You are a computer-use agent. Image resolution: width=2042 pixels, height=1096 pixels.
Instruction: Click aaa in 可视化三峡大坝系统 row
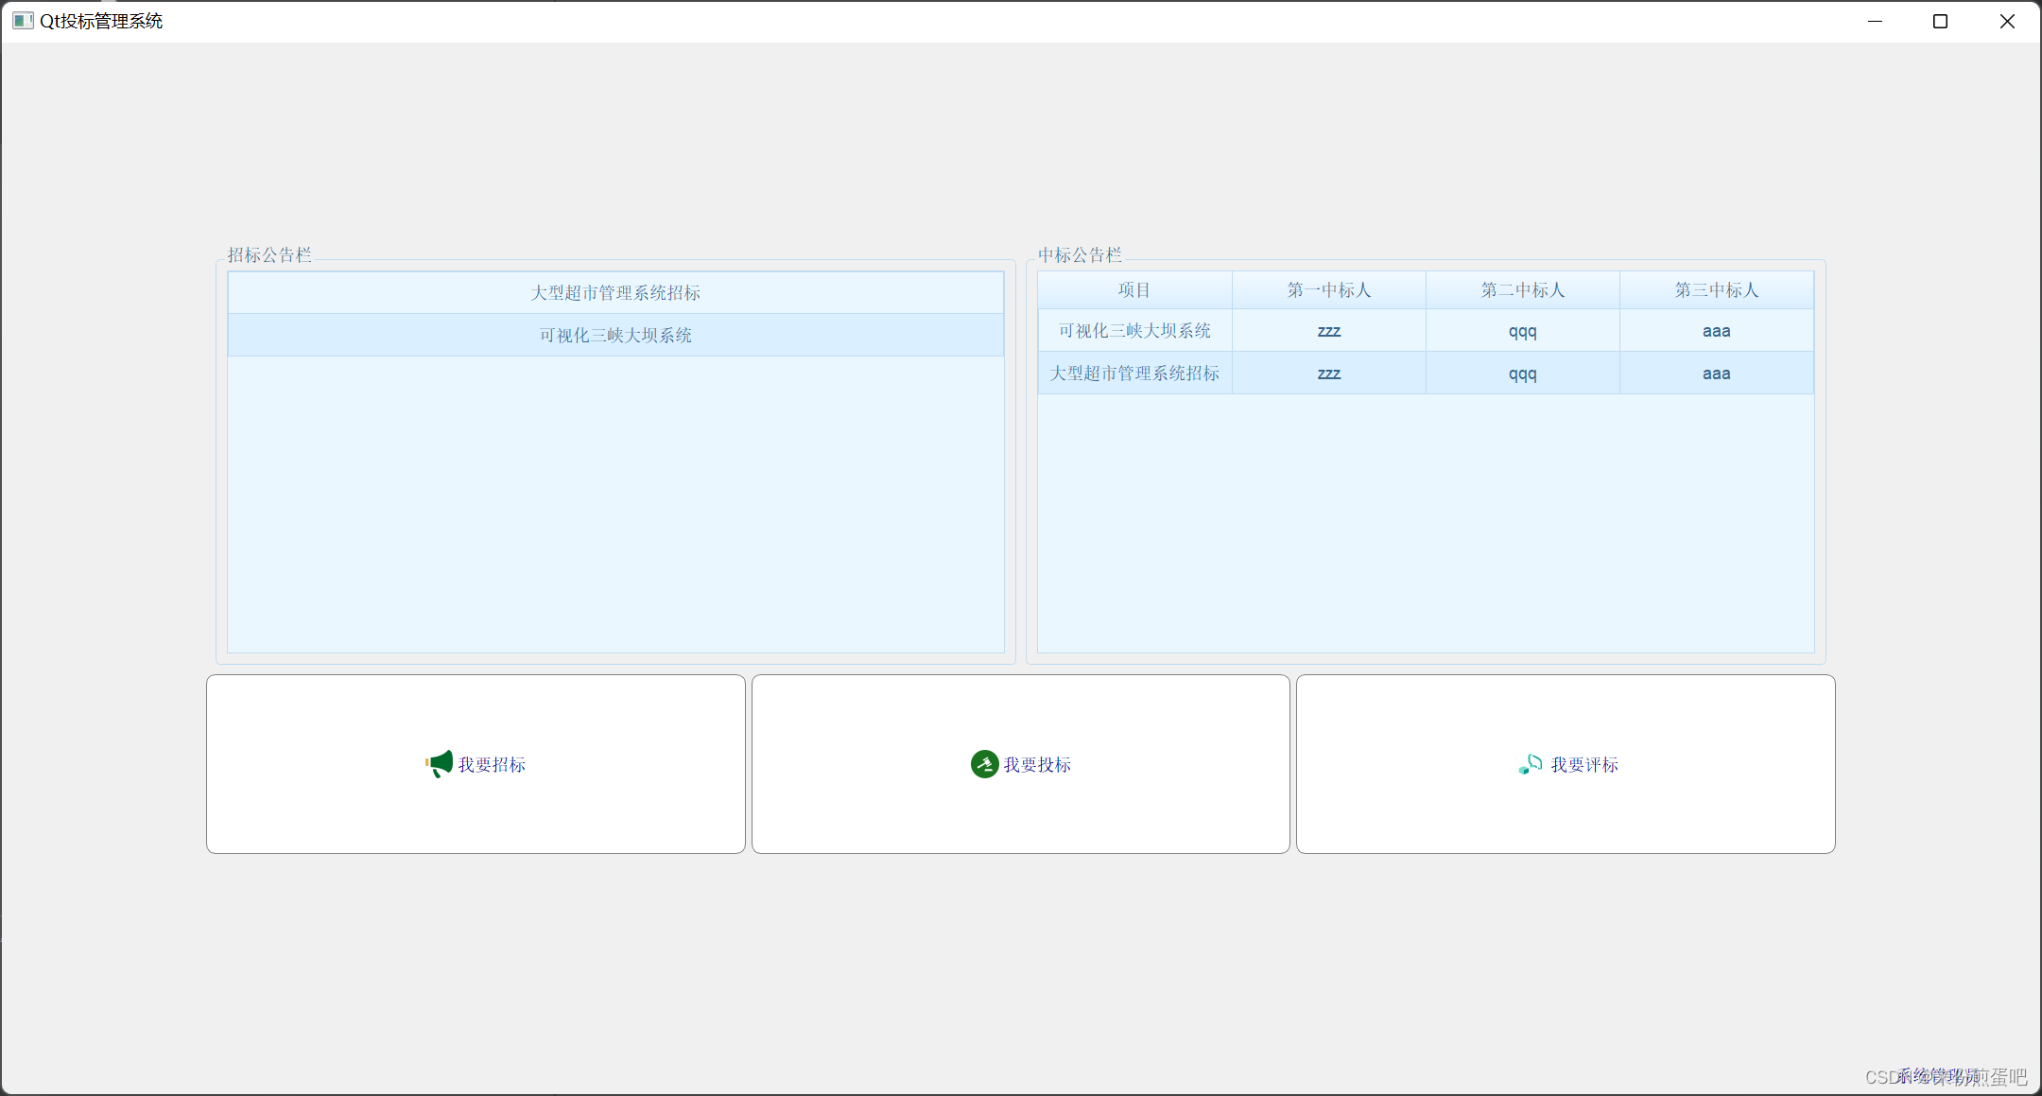tap(1716, 331)
